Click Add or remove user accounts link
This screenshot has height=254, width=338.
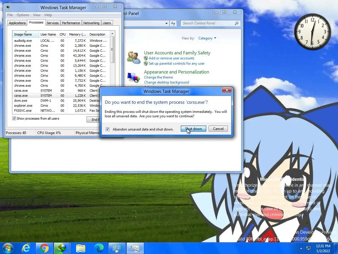171,58
